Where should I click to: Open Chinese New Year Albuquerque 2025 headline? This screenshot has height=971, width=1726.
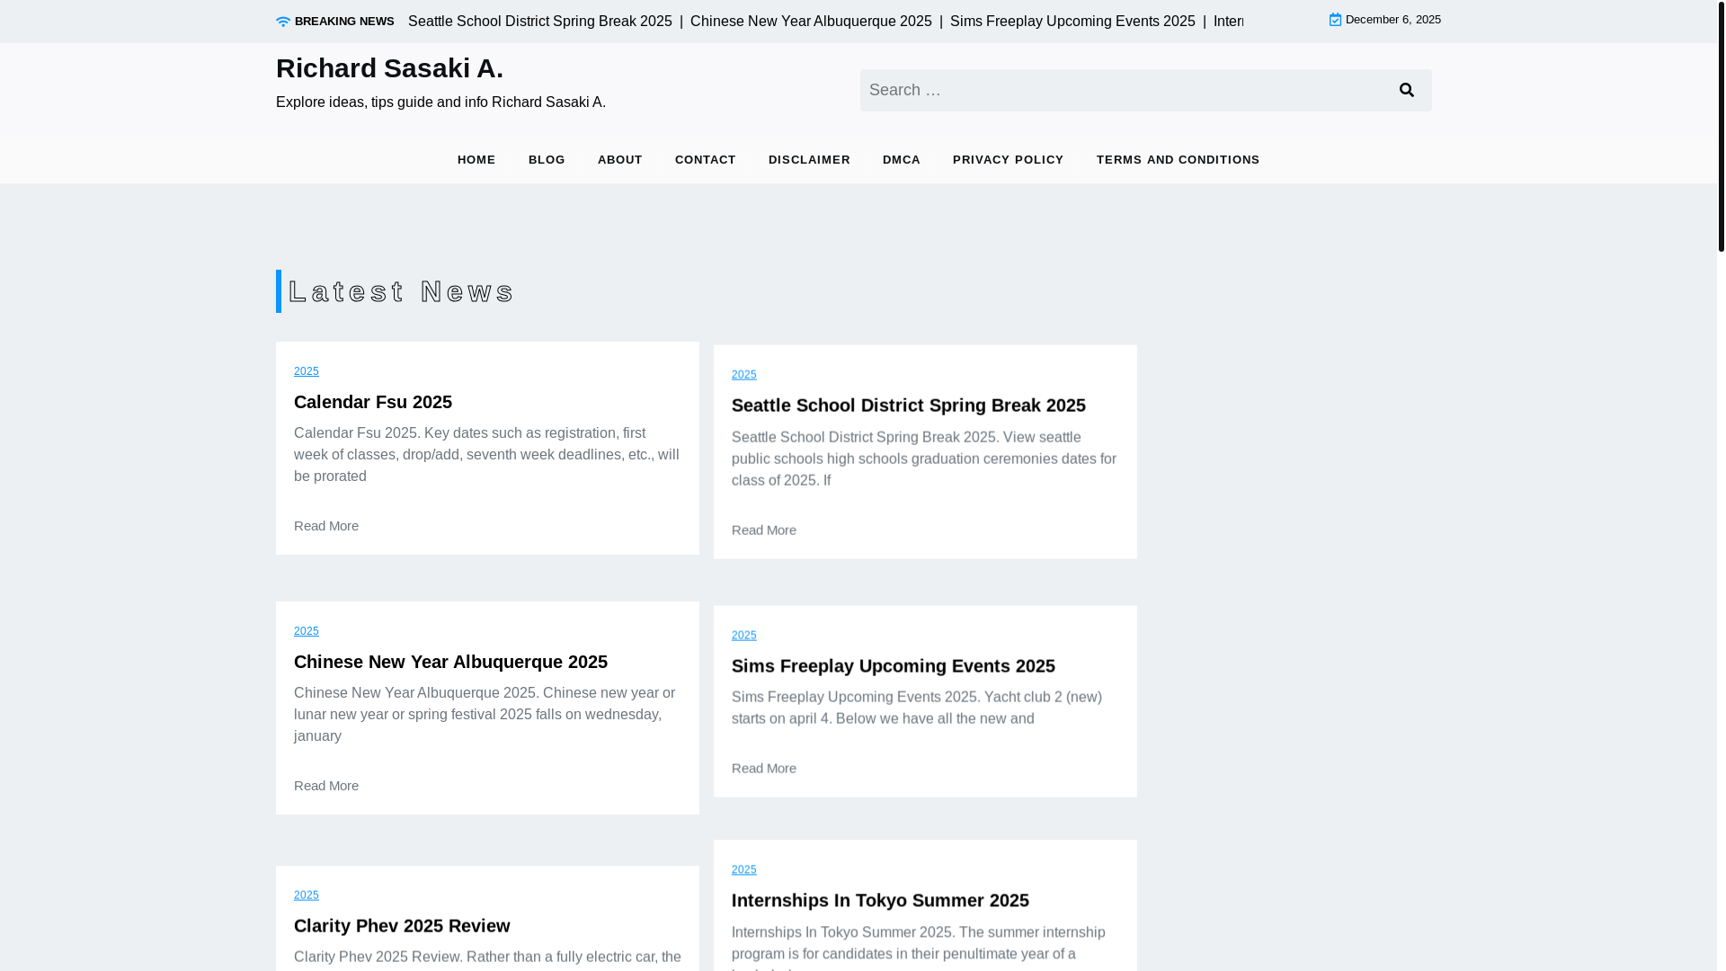(450, 662)
